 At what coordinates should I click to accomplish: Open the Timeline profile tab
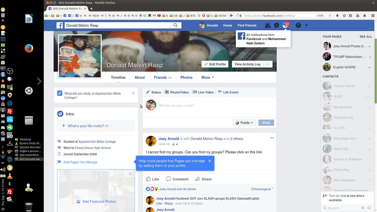pyautogui.click(x=118, y=77)
